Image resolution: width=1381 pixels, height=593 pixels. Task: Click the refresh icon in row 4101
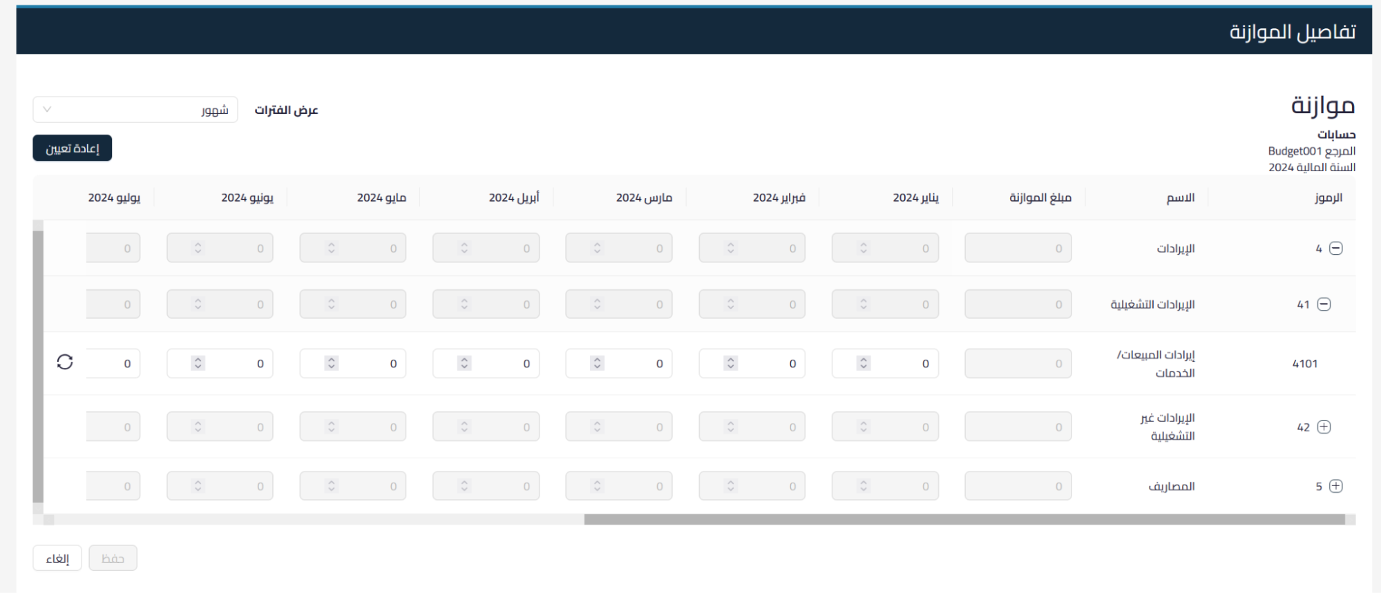65,362
